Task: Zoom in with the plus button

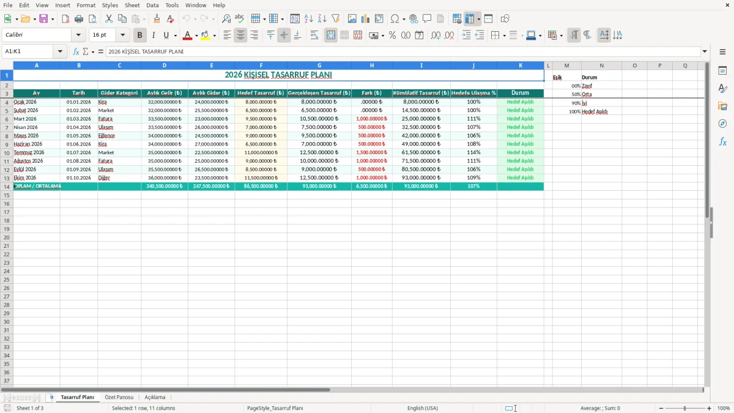Action: (x=710, y=408)
